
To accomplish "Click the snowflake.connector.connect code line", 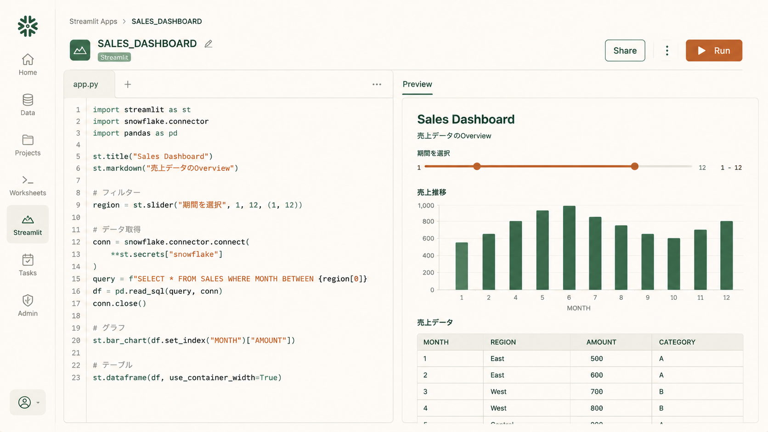I will pyautogui.click(x=171, y=242).
